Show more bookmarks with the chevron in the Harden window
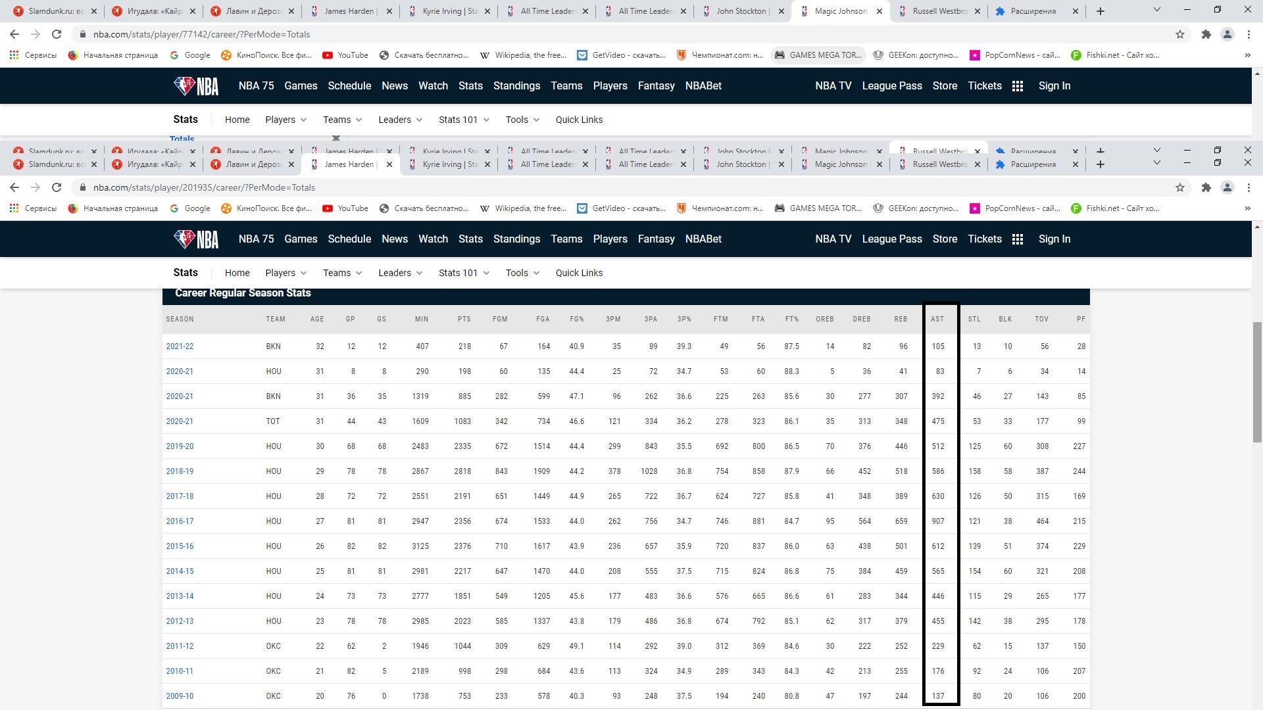Screen dimensions: 1263x710 1247,208
